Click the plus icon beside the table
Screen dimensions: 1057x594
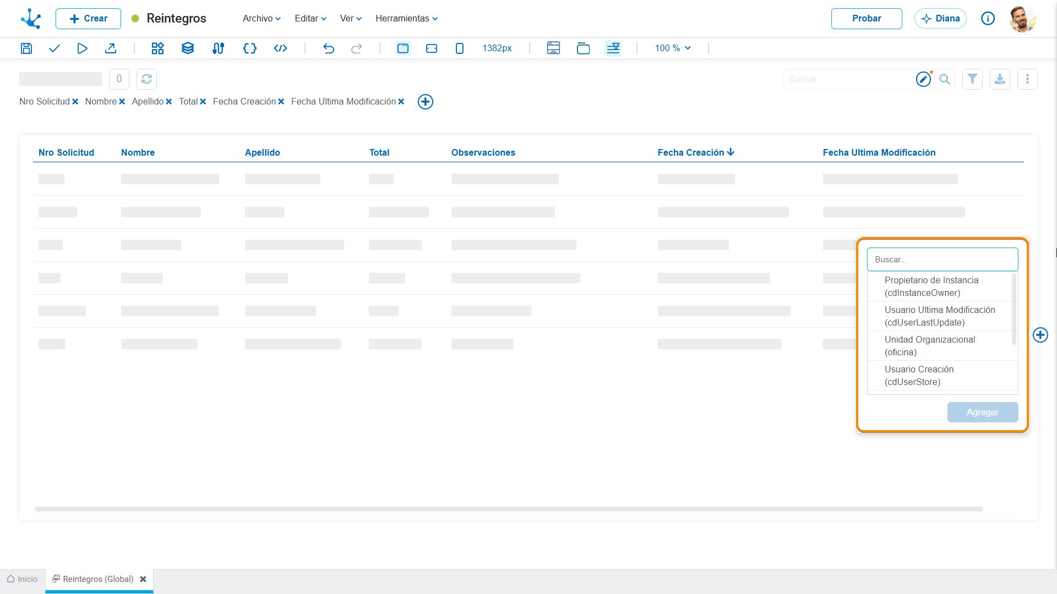[1040, 335]
